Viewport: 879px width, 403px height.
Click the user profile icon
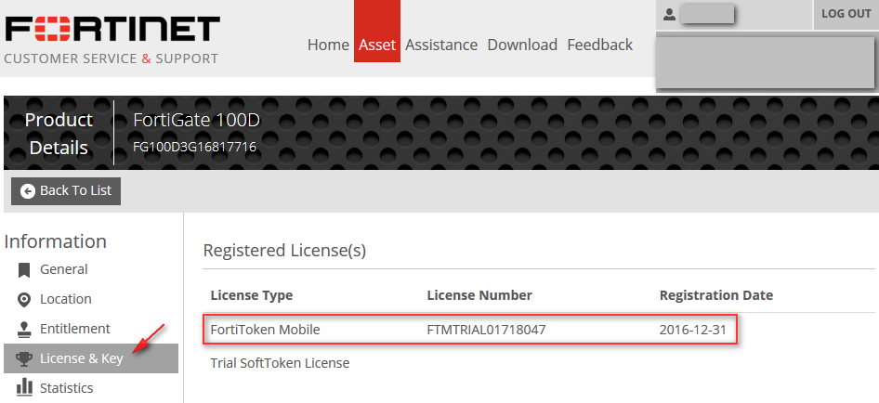pos(669,15)
